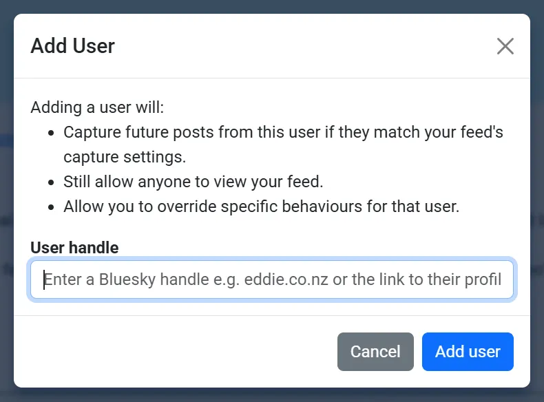The width and height of the screenshot is (544, 402).
Task: Click the blank header space beside Add User title
Action: (x=303, y=46)
